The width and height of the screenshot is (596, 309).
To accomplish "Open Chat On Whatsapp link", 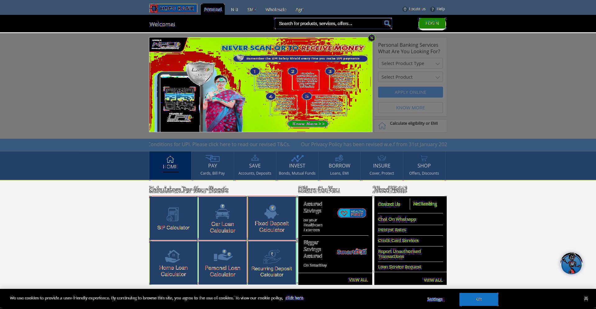I will pos(397,219).
